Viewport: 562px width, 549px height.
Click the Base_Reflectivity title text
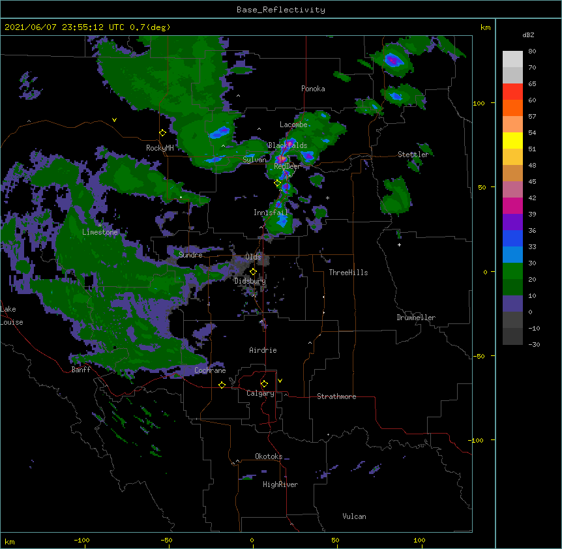(281, 10)
